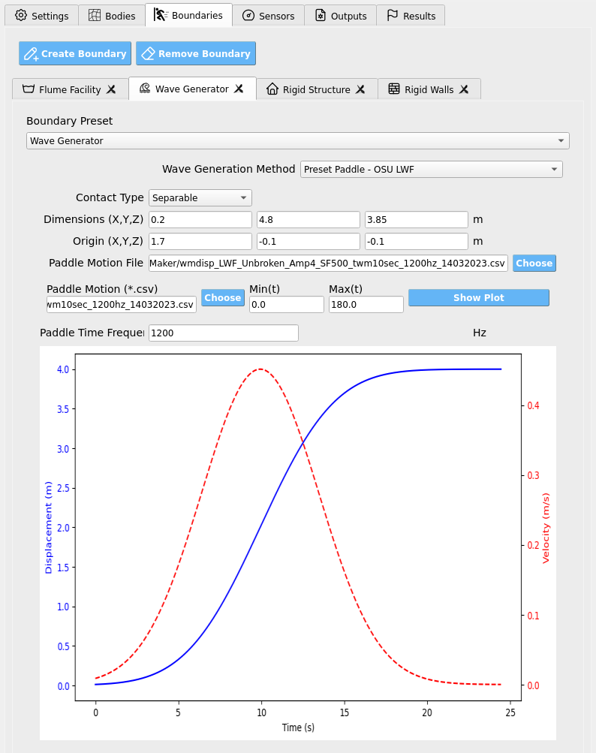Edit the Max(t) field 180.0

coord(366,305)
